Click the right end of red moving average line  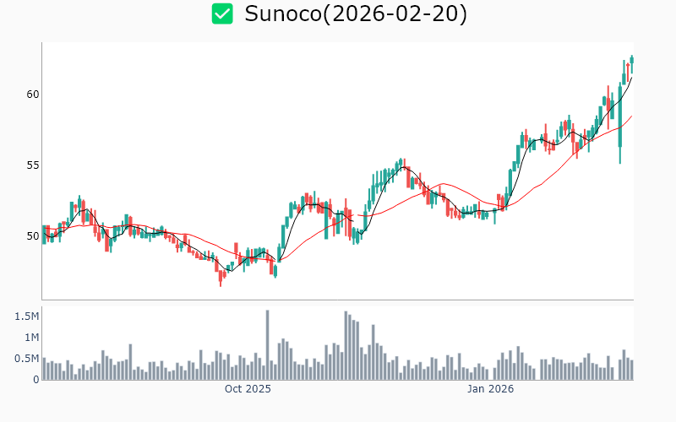631,116
